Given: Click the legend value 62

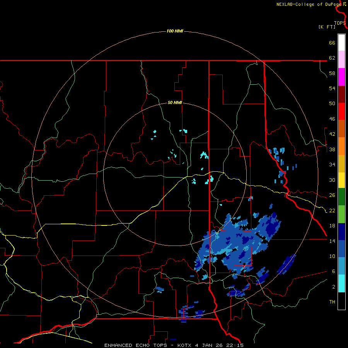Looking at the screenshot, I should point(332,58).
